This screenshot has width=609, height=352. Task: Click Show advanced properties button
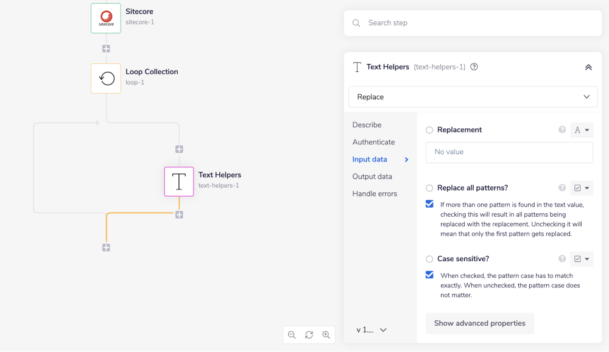coord(479,323)
